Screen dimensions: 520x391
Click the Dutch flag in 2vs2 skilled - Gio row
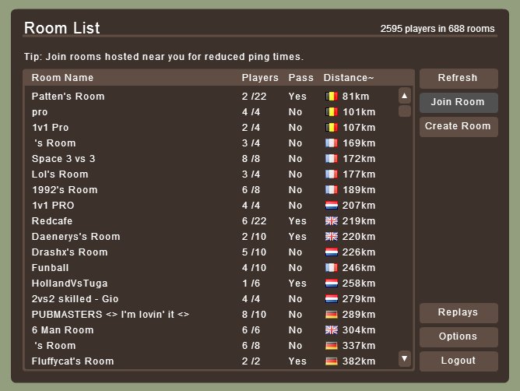[332, 299]
